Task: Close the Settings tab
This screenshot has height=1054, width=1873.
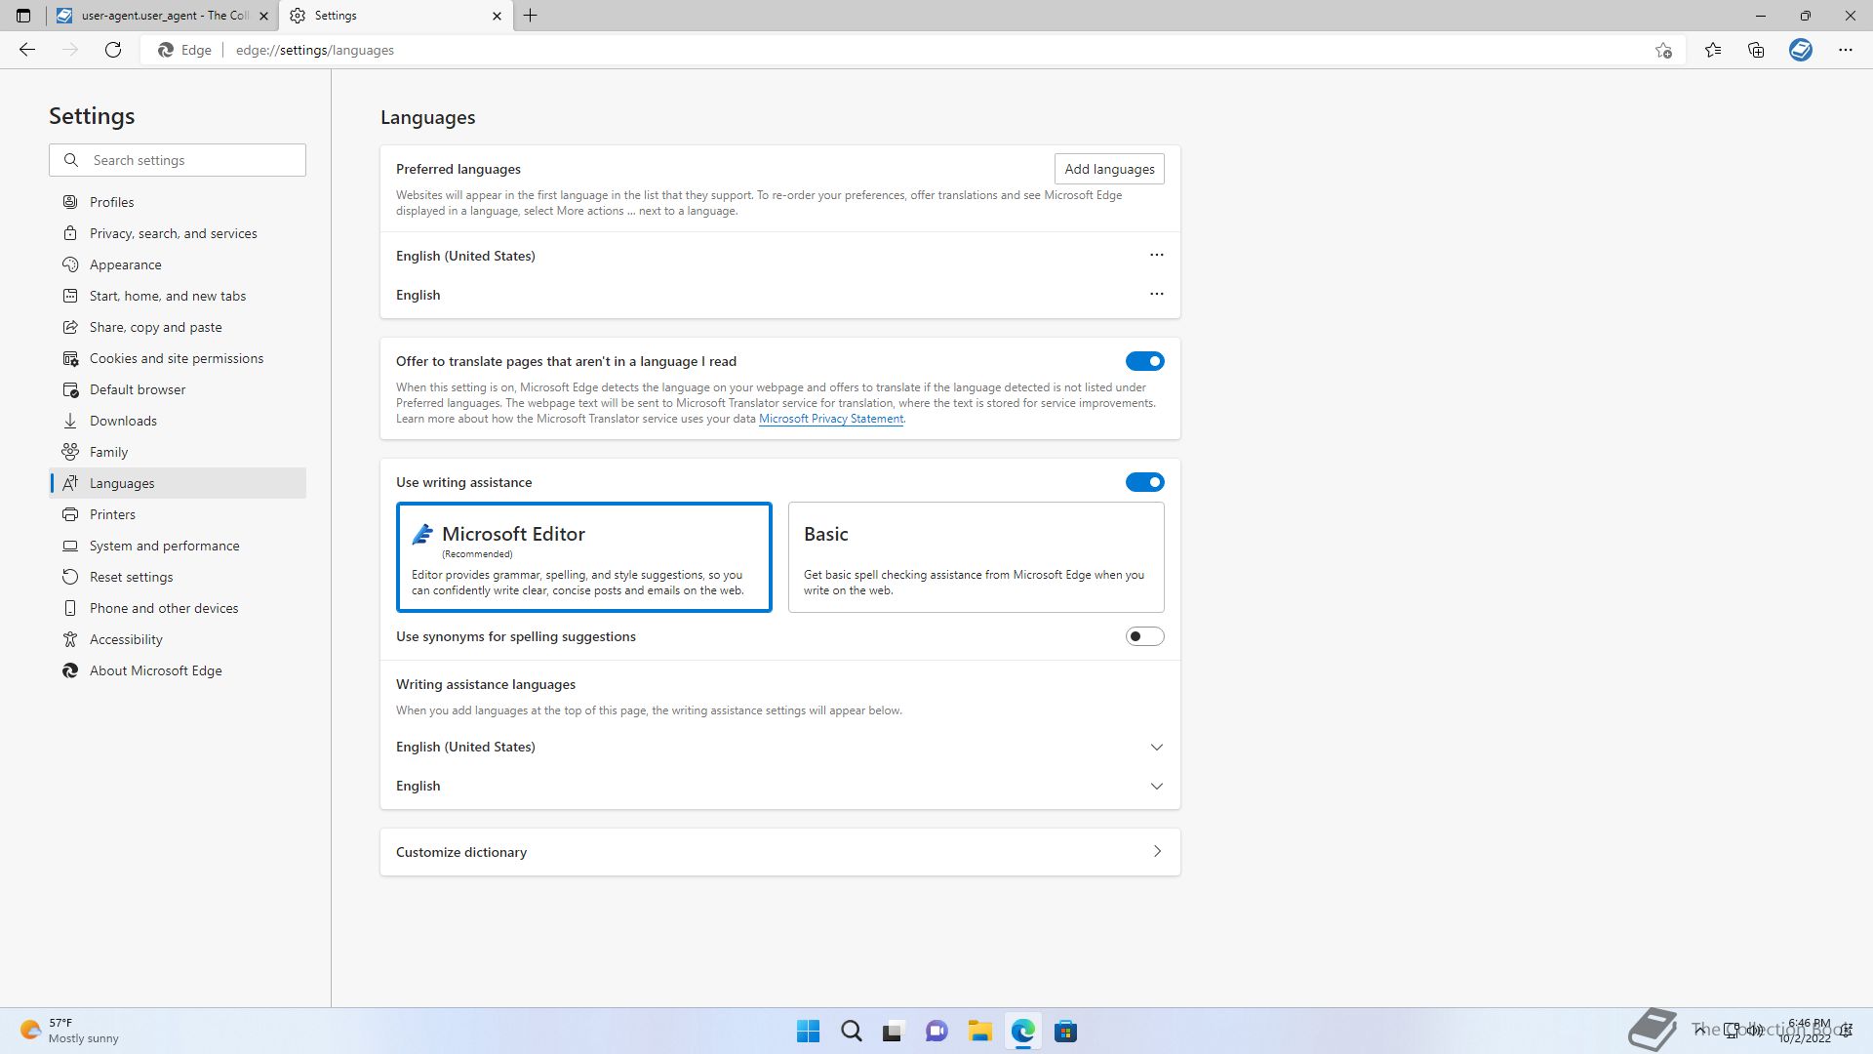Action: (x=497, y=16)
